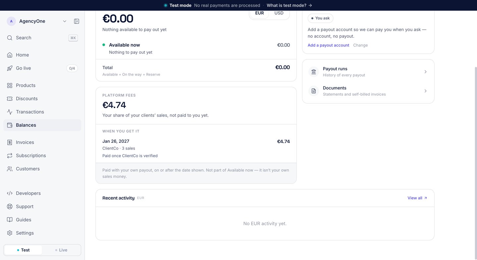Screen dimensions: 477x260
Task: Click Add a payout account link
Action: (328, 45)
